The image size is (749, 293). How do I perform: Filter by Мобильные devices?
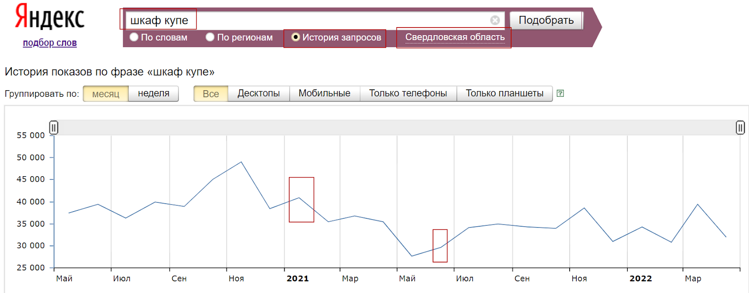tap(324, 93)
